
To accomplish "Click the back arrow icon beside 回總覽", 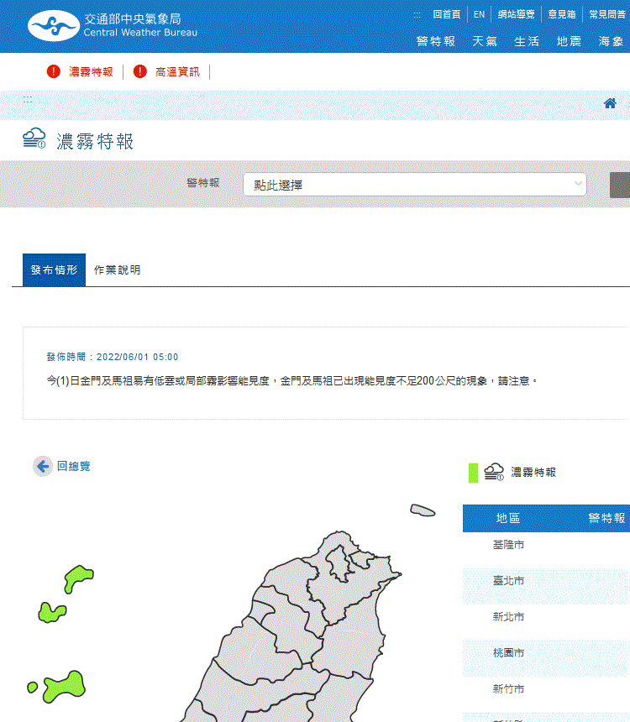I will tap(43, 466).
